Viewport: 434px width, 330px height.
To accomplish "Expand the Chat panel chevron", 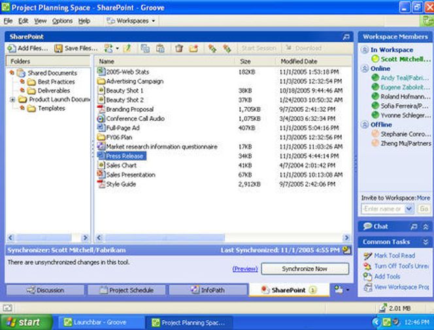I will click(x=426, y=227).
